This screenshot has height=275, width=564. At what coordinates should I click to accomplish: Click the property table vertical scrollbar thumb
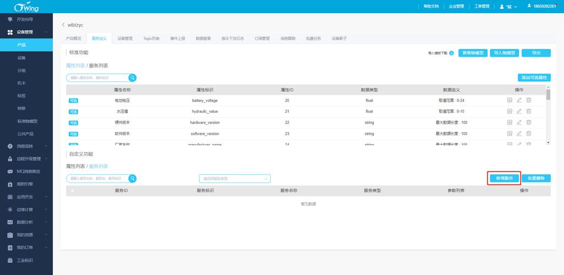(548, 95)
